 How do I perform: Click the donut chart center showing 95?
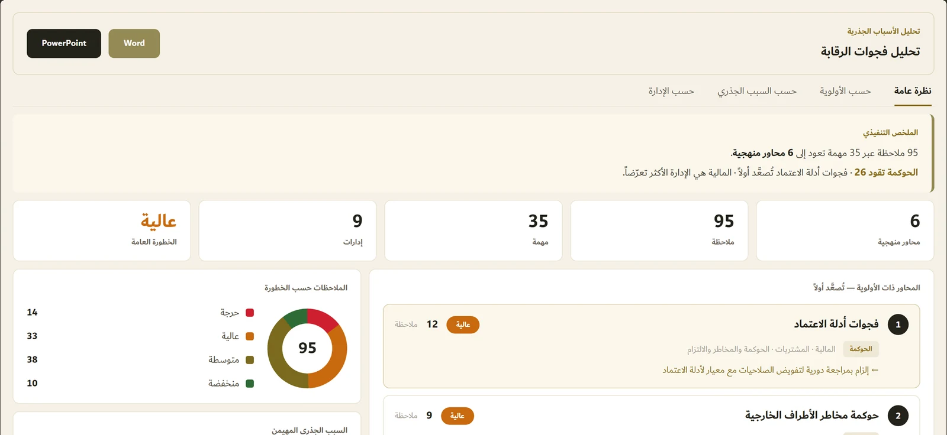307,348
